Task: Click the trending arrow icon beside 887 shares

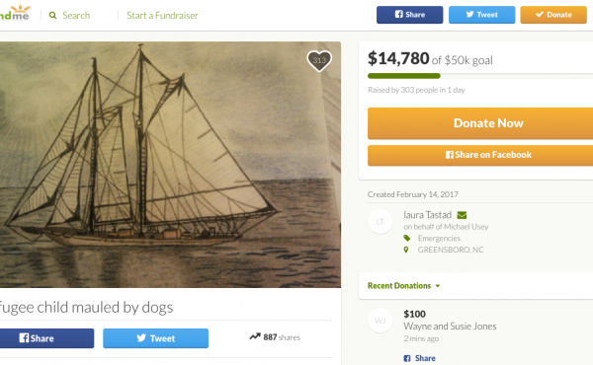Action: 255,336
